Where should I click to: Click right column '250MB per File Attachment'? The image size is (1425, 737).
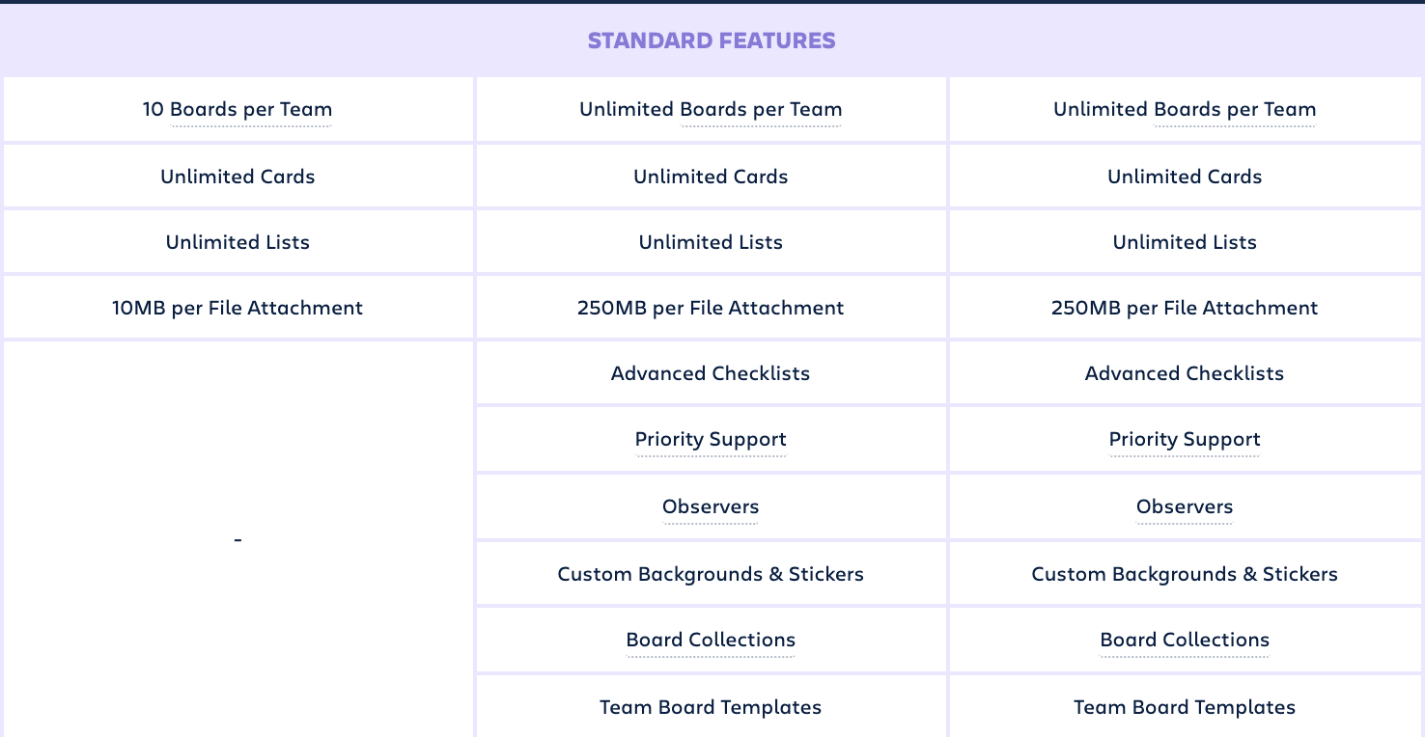point(1185,308)
